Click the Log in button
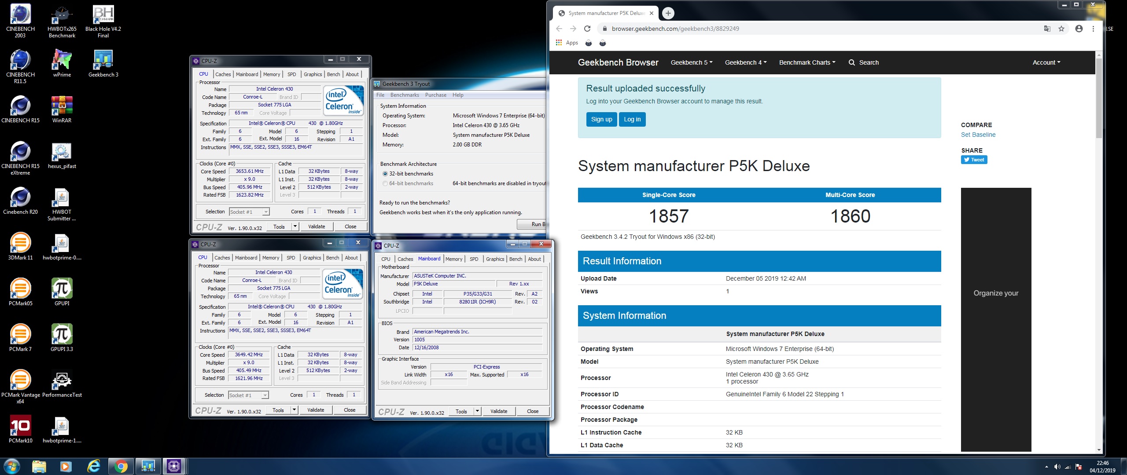This screenshot has width=1127, height=475. (632, 119)
